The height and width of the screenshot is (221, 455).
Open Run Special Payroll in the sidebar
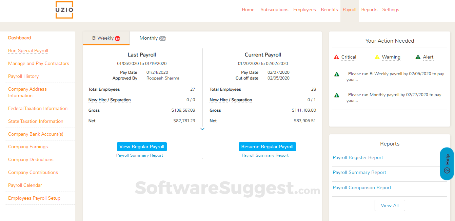coord(28,51)
